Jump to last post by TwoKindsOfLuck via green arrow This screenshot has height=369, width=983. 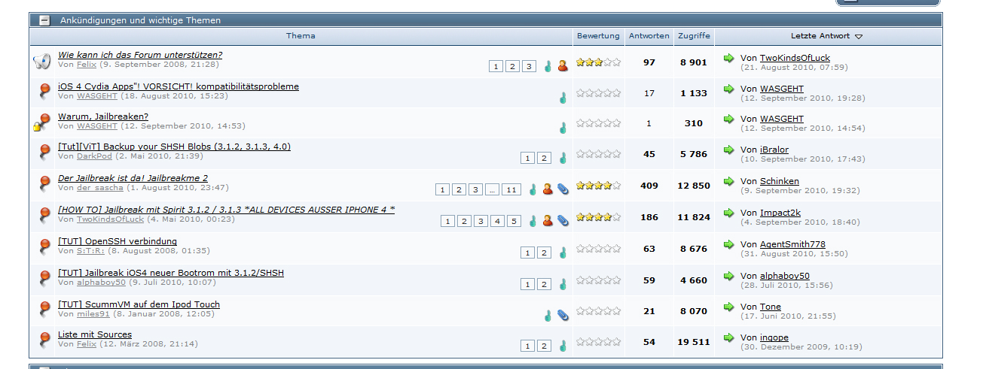click(x=728, y=58)
